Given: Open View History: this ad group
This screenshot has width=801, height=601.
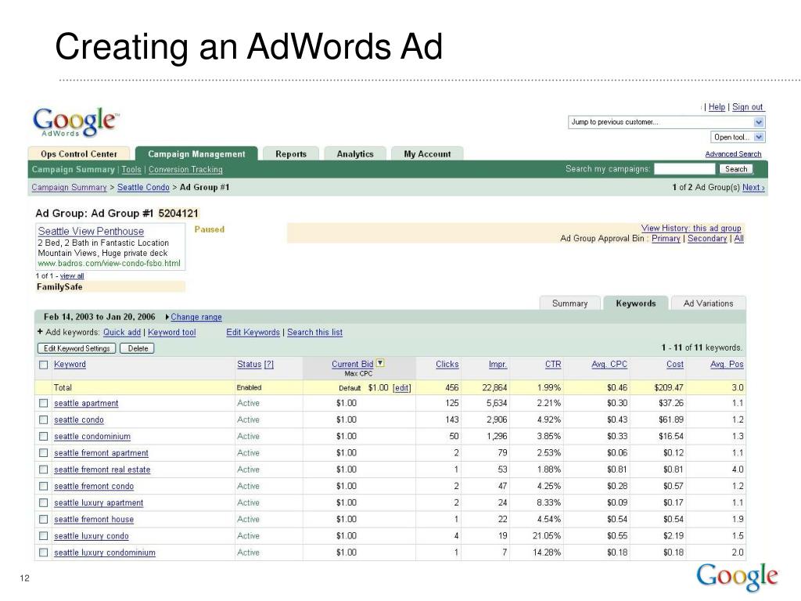Looking at the screenshot, I should tap(691, 228).
